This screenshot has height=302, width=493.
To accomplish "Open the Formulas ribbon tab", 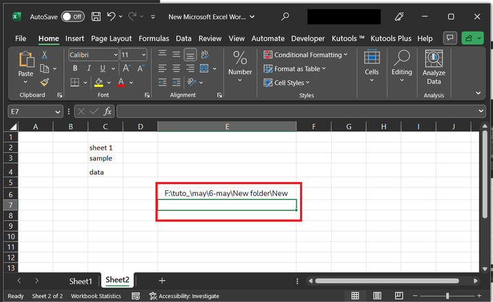I will pos(154,39).
